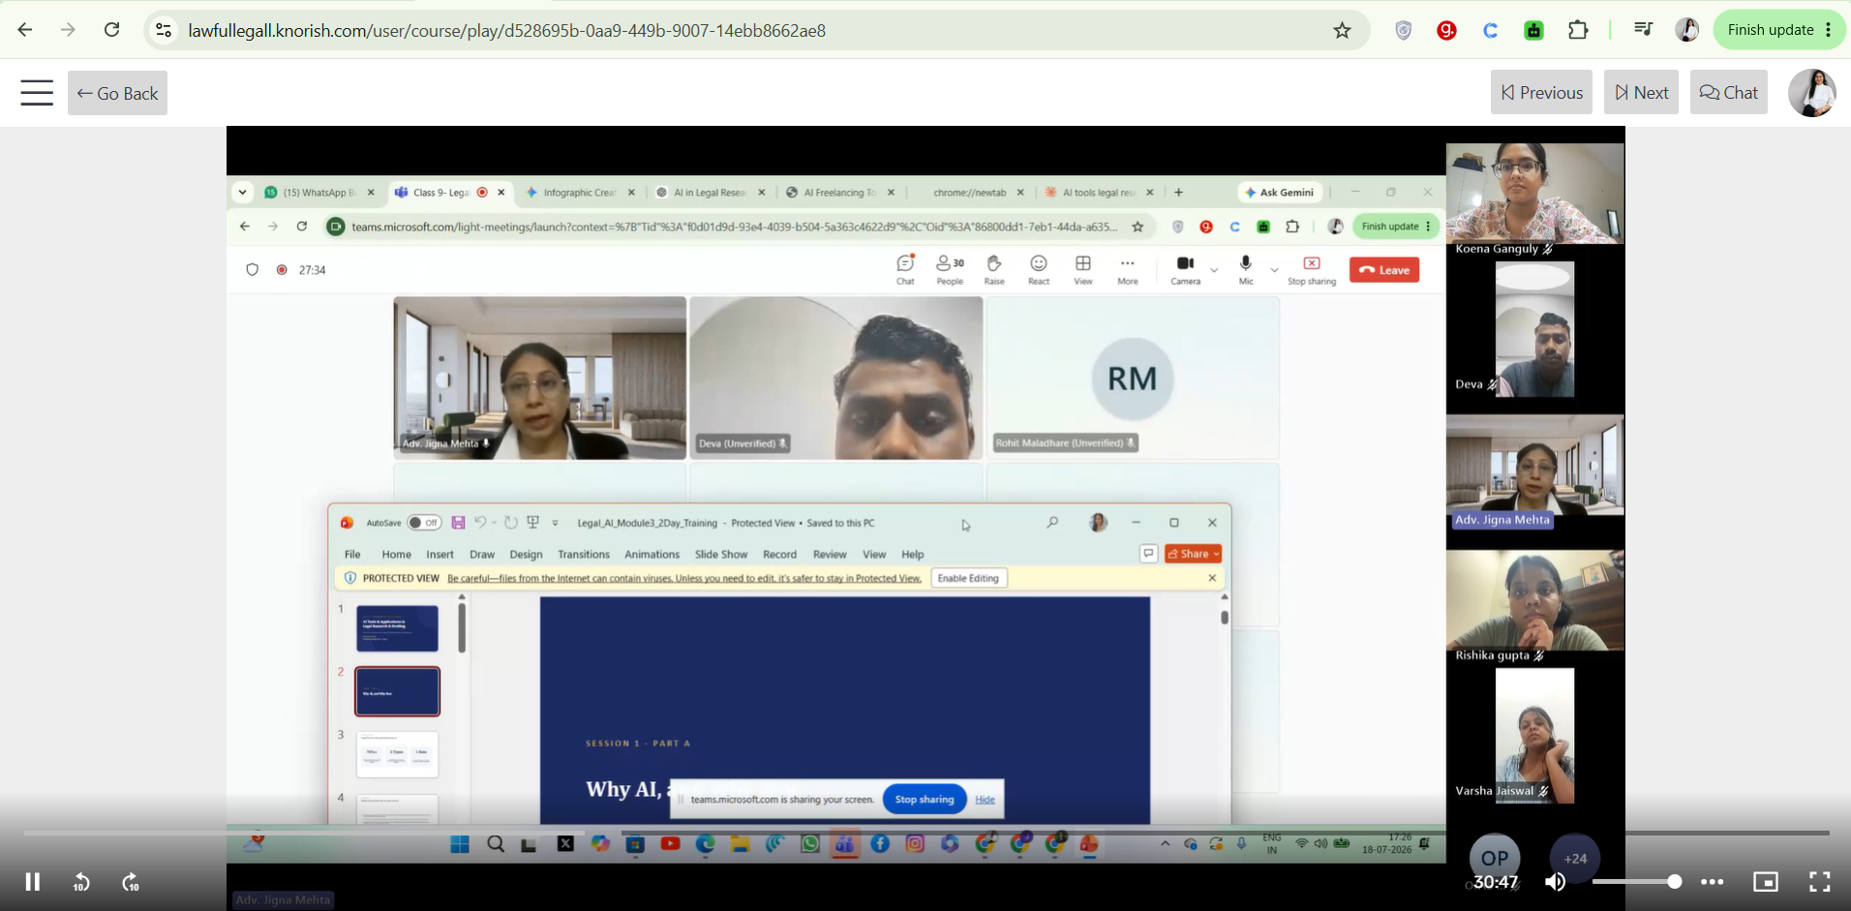The image size is (1851, 911).
Task: Skip the video forward 10 seconds
Action: [x=131, y=882]
